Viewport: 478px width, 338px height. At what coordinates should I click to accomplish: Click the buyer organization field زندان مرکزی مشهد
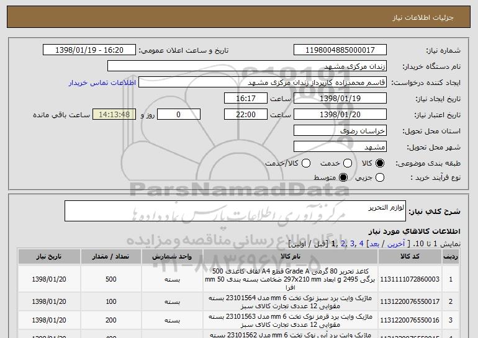pyautogui.click(x=247, y=66)
